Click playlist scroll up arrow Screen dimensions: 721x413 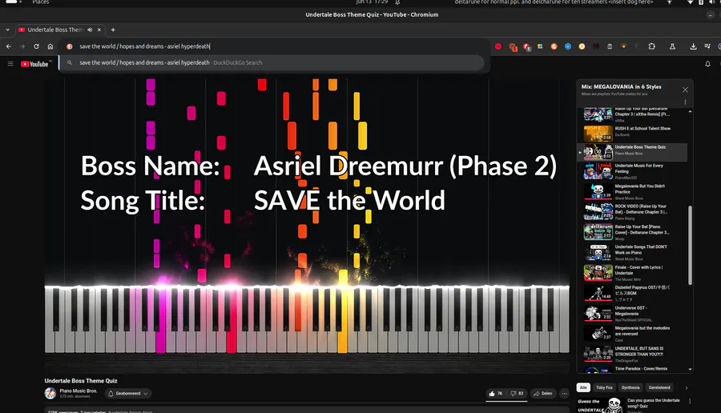pyautogui.click(x=690, y=111)
